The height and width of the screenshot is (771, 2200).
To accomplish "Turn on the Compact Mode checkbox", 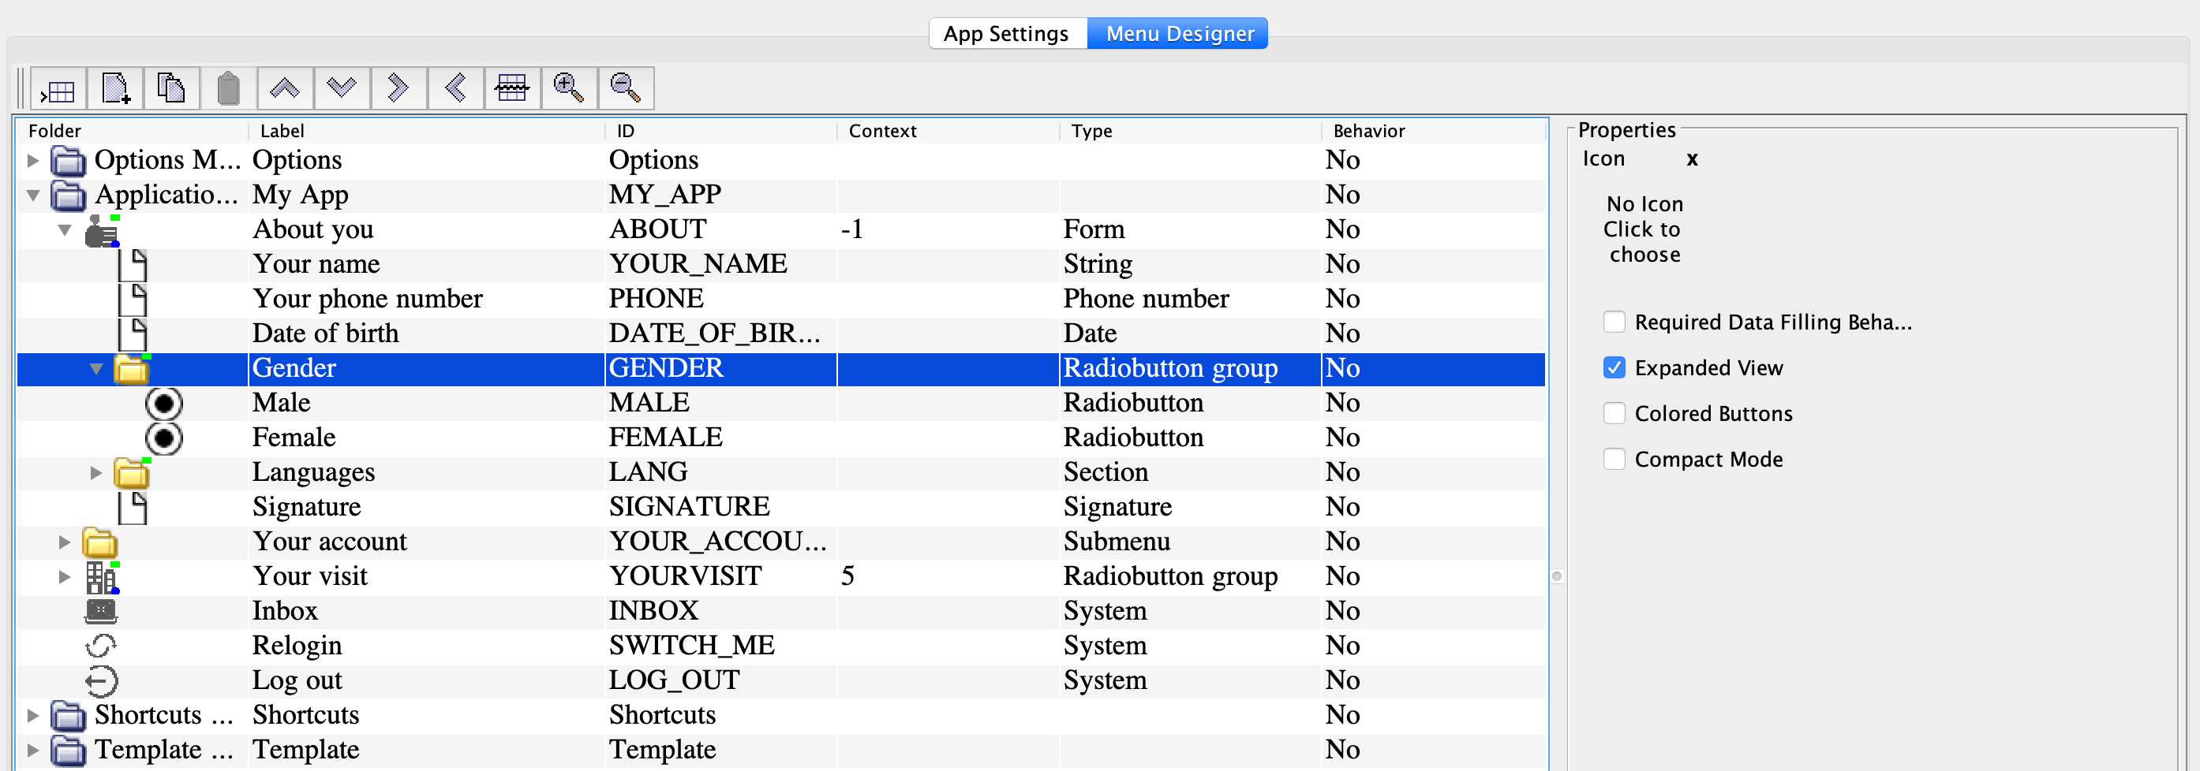I will (x=1613, y=460).
